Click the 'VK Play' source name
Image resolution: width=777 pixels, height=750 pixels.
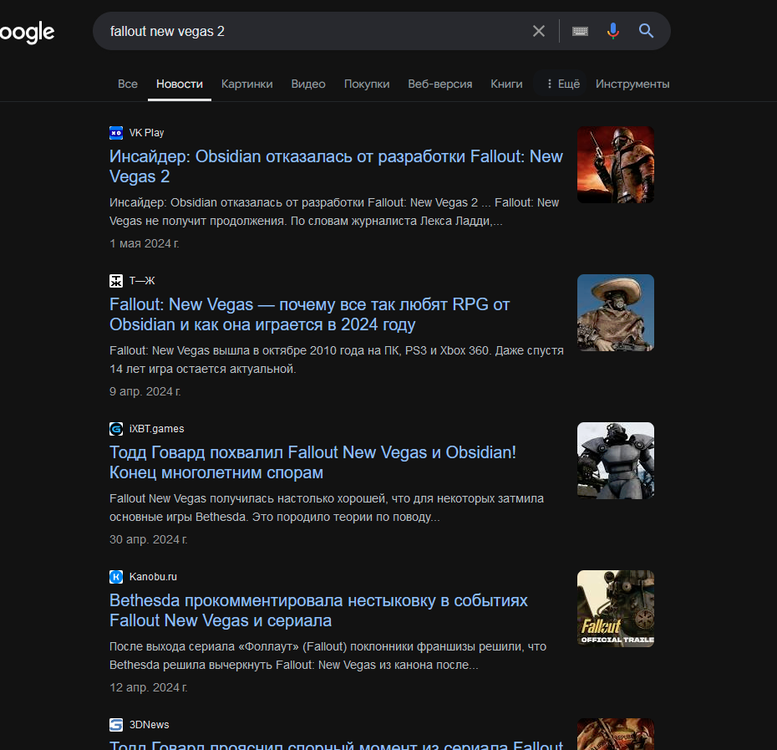[x=146, y=133]
